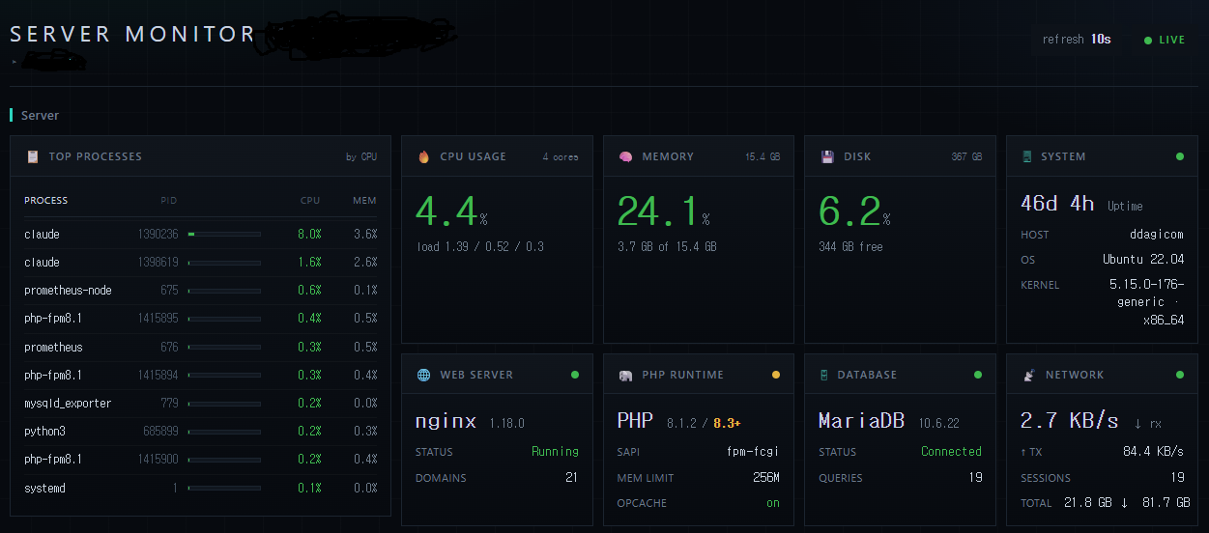
Task: Click the Disk floppy icon
Action: click(827, 156)
